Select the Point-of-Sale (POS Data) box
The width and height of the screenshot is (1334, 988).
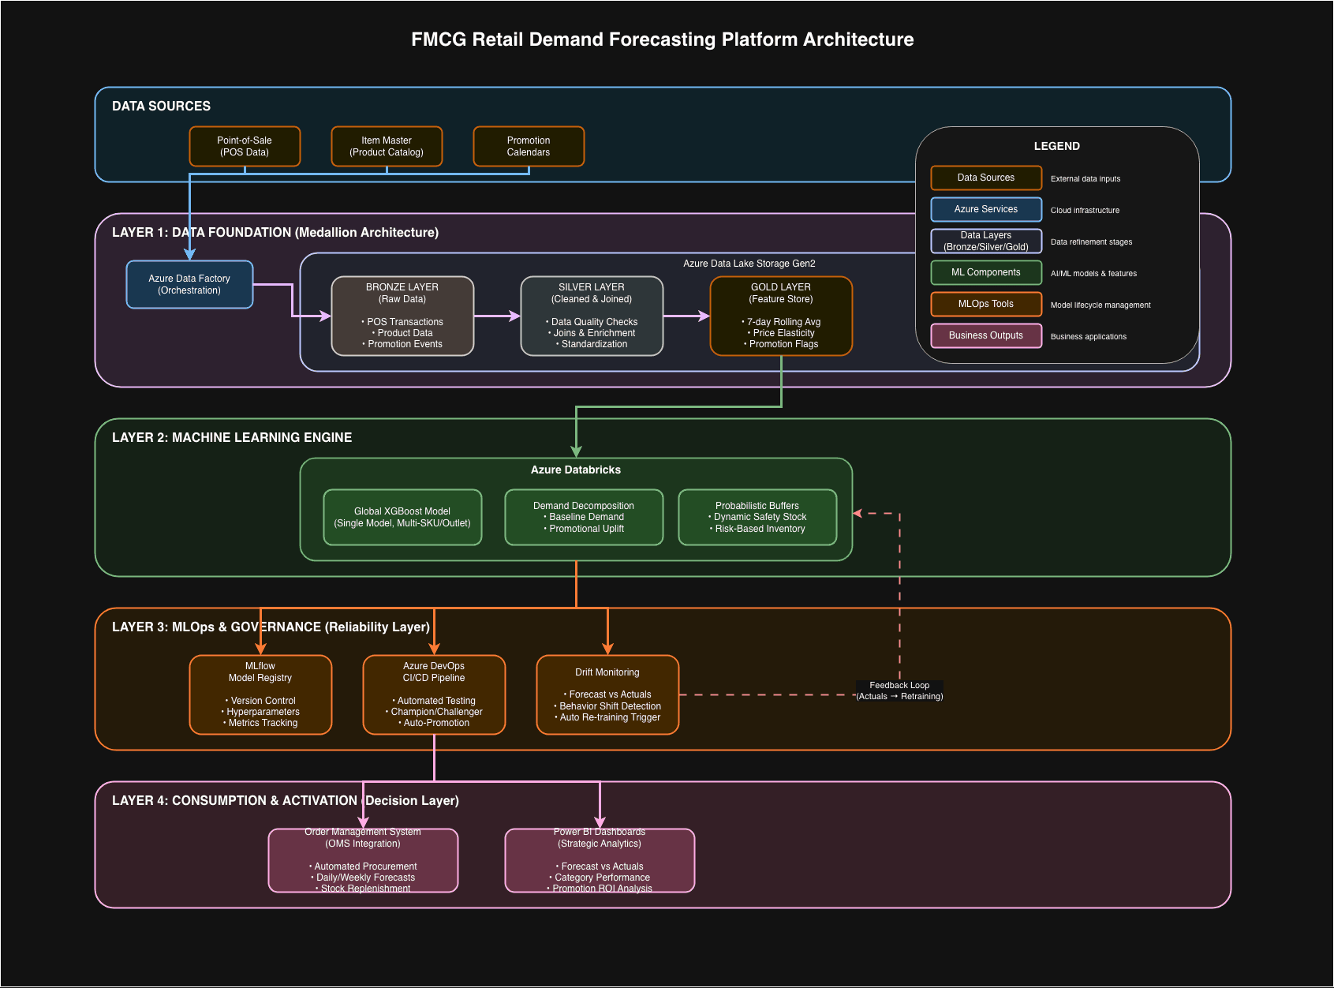click(x=245, y=146)
